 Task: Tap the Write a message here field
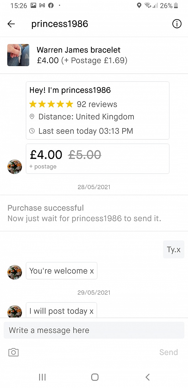pos(94,330)
